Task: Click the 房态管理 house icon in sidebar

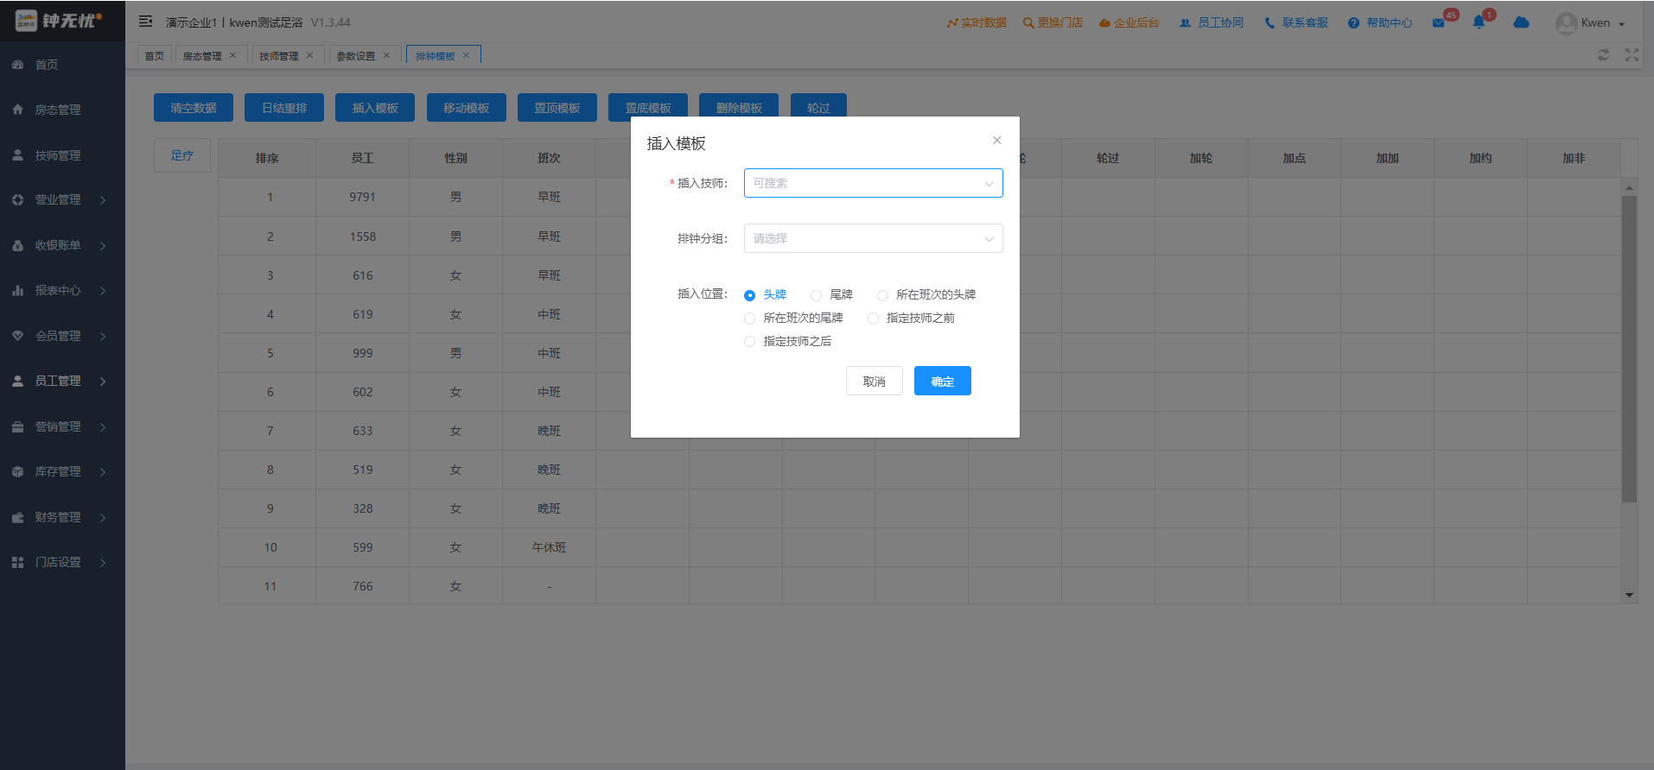Action: pyautogui.click(x=17, y=110)
